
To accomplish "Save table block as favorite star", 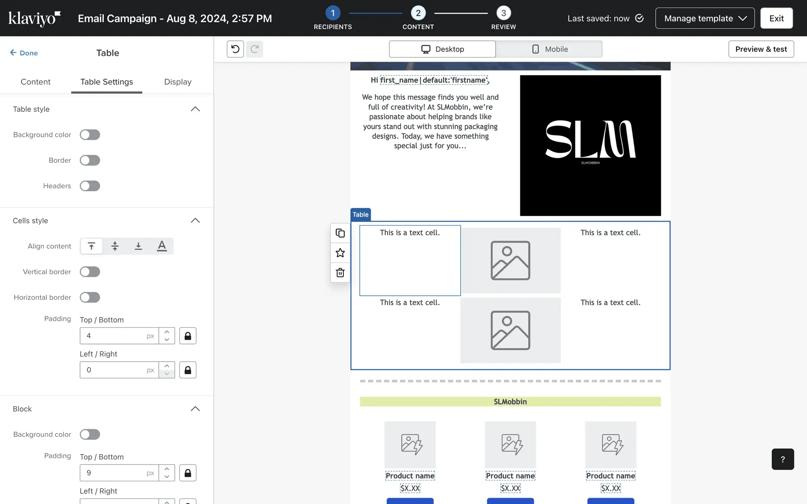I will pos(340,253).
